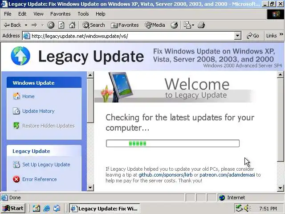Open the Edit menu
285x214 pixels.
[x=22, y=14]
